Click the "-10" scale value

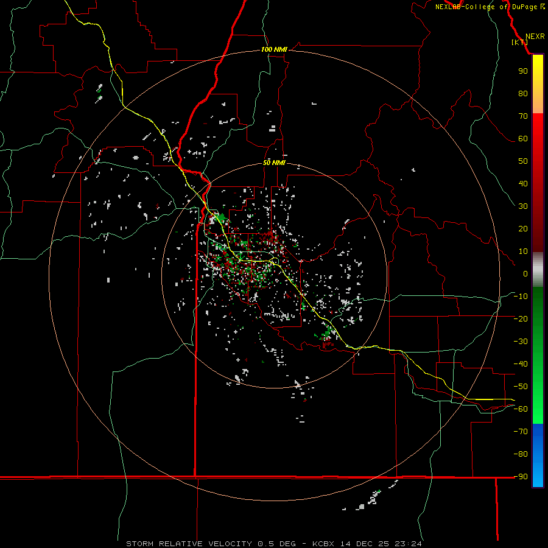pyautogui.click(x=521, y=297)
